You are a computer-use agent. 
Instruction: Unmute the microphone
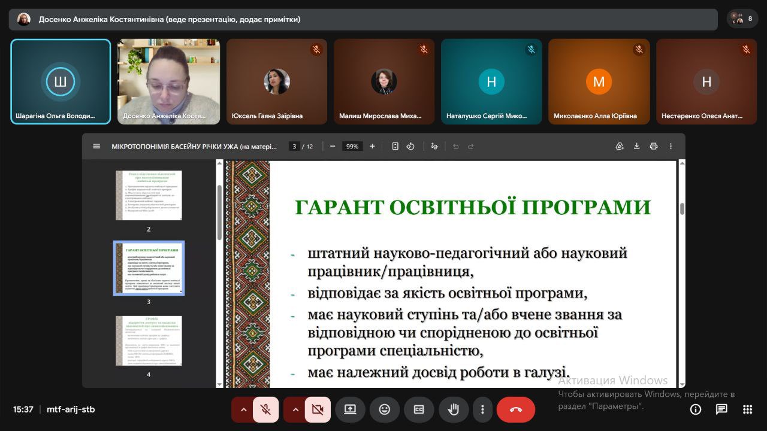coord(265,409)
